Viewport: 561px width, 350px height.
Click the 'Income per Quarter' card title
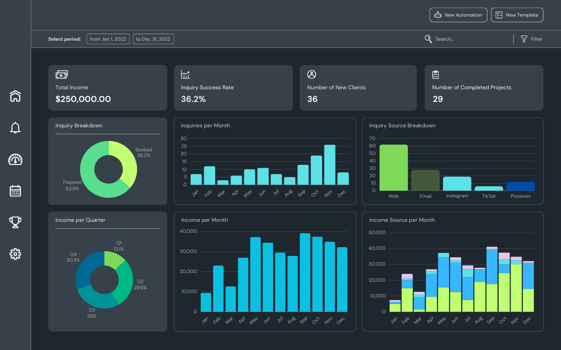tap(80, 220)
